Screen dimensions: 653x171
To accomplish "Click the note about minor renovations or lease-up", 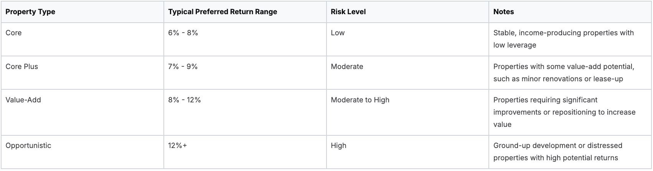I will pyautogui.click(x=563, y=73).
